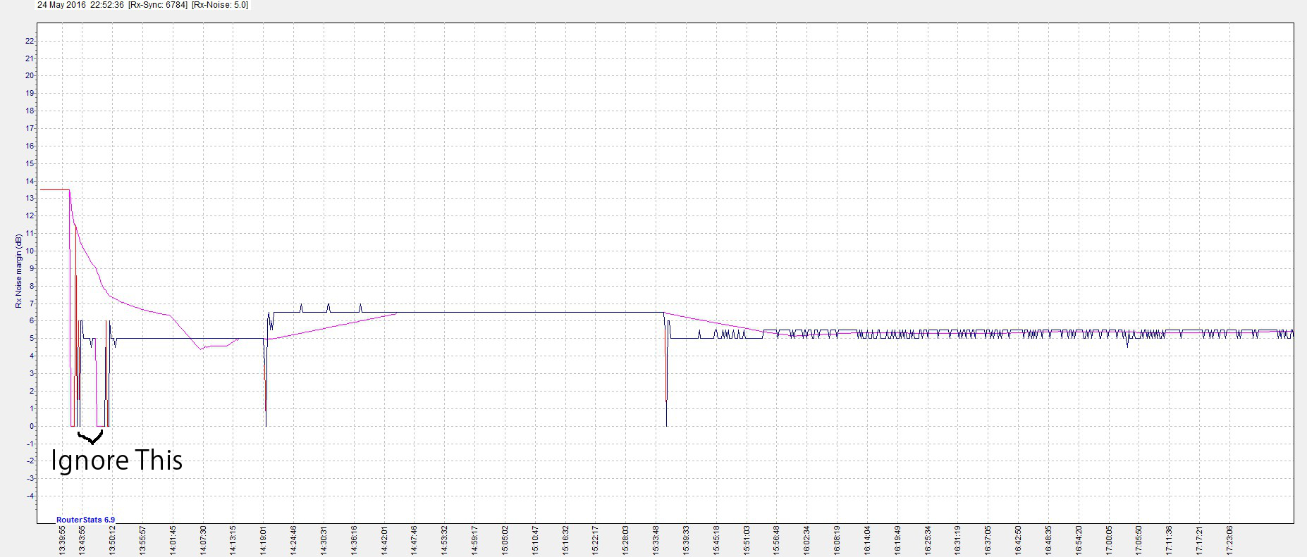Click the y-axis value -2
1307x557 pixels.
(x=30, y=461)
